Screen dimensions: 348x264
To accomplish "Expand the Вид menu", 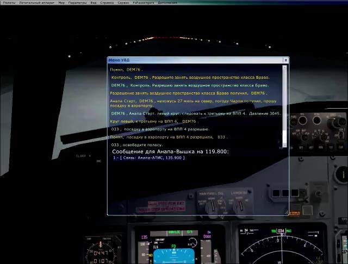I will point(94,3).
